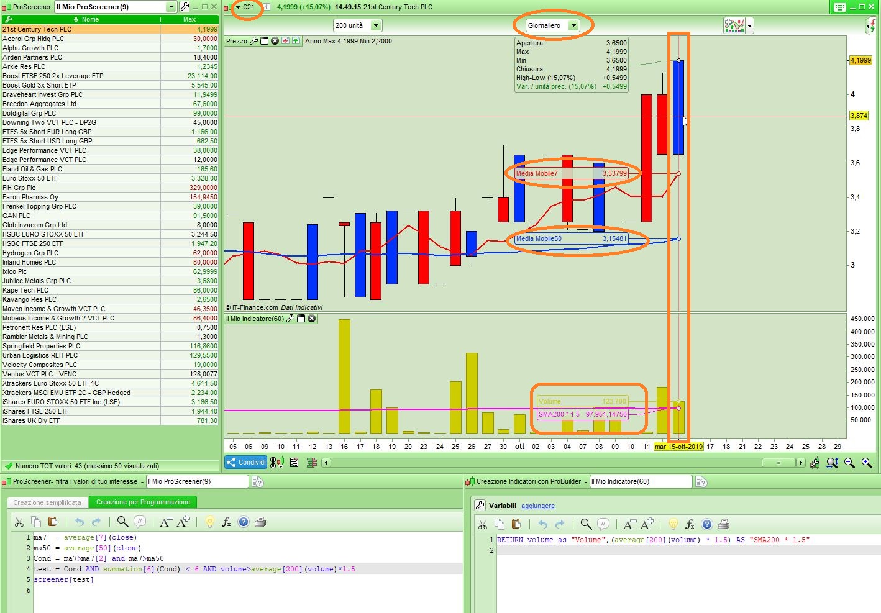This screenshot has width=881, height=613.
Task: Click the chart horizontal scrollbar thumb
Action: pyautogui.click(x=778, y=463)
